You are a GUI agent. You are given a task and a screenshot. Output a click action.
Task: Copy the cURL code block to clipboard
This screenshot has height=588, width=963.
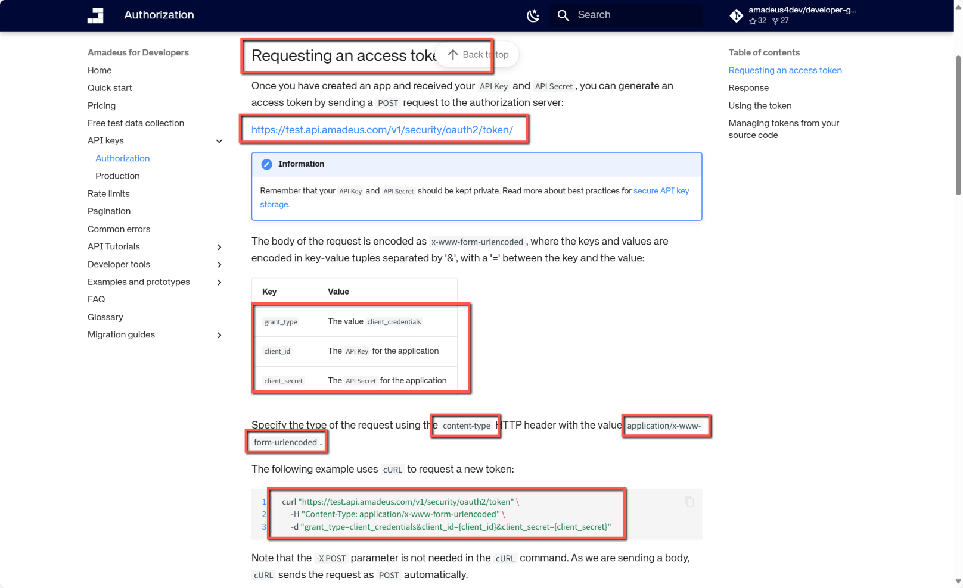pos(689,502)
